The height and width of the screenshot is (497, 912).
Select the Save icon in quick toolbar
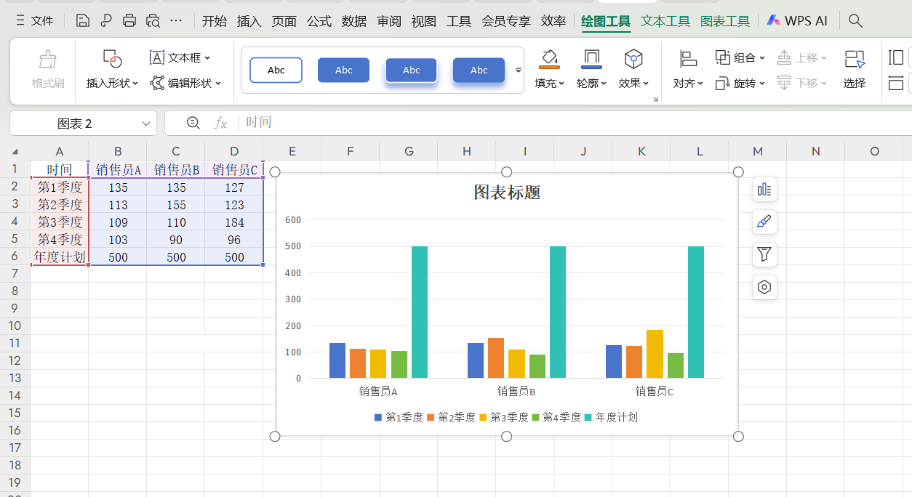click(82, 20)
